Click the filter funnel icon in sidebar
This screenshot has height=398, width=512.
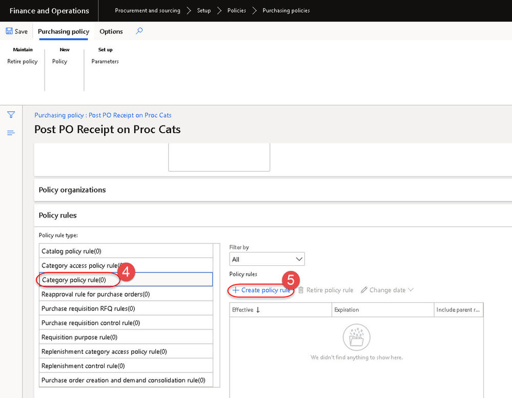pos(10,115)
